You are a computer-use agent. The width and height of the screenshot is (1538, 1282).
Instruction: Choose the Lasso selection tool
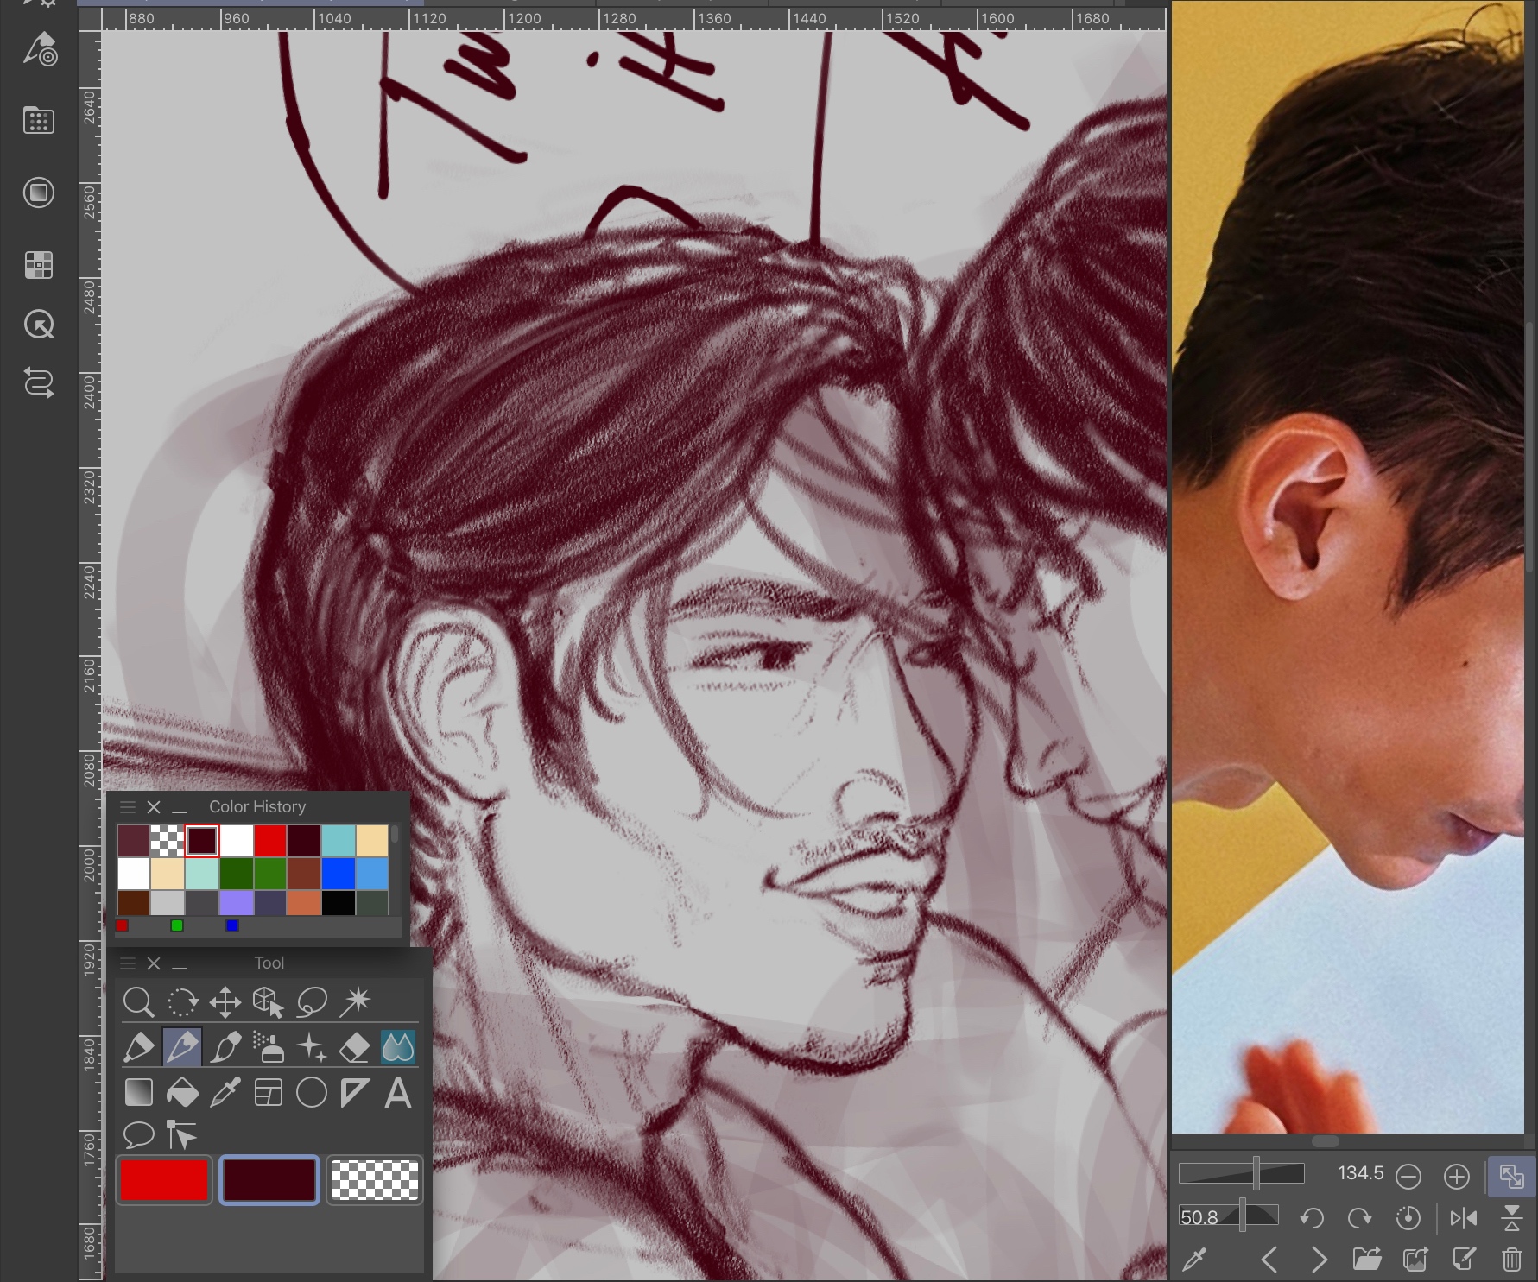(312, 1002)
